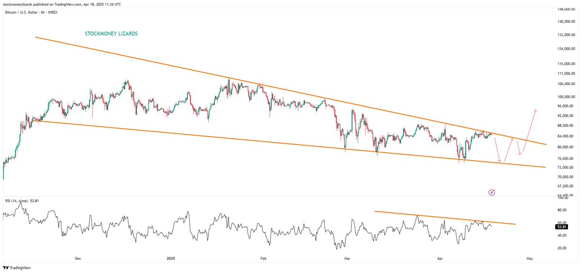The height and width of the screenshot is (273, 581).
Task: Click the 67,200.00 price axis label
Action: click(566, 186)
